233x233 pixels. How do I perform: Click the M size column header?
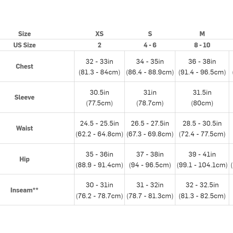202,34
